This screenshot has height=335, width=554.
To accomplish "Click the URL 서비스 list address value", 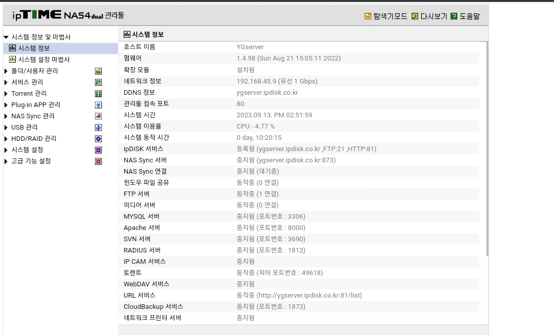I will [x=299, y=296].
